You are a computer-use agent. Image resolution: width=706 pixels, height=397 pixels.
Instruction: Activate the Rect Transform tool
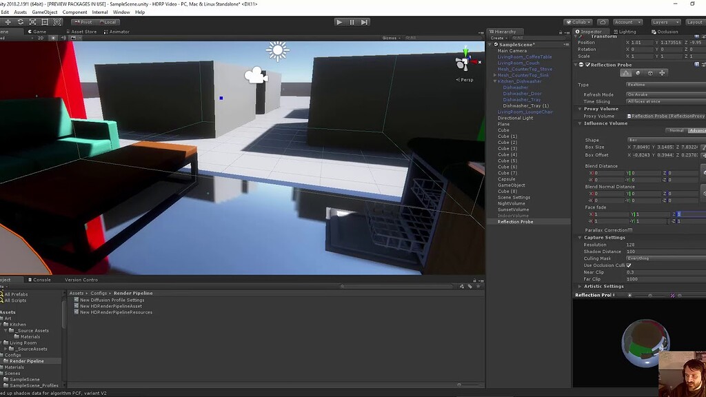[x=45, y=21]
